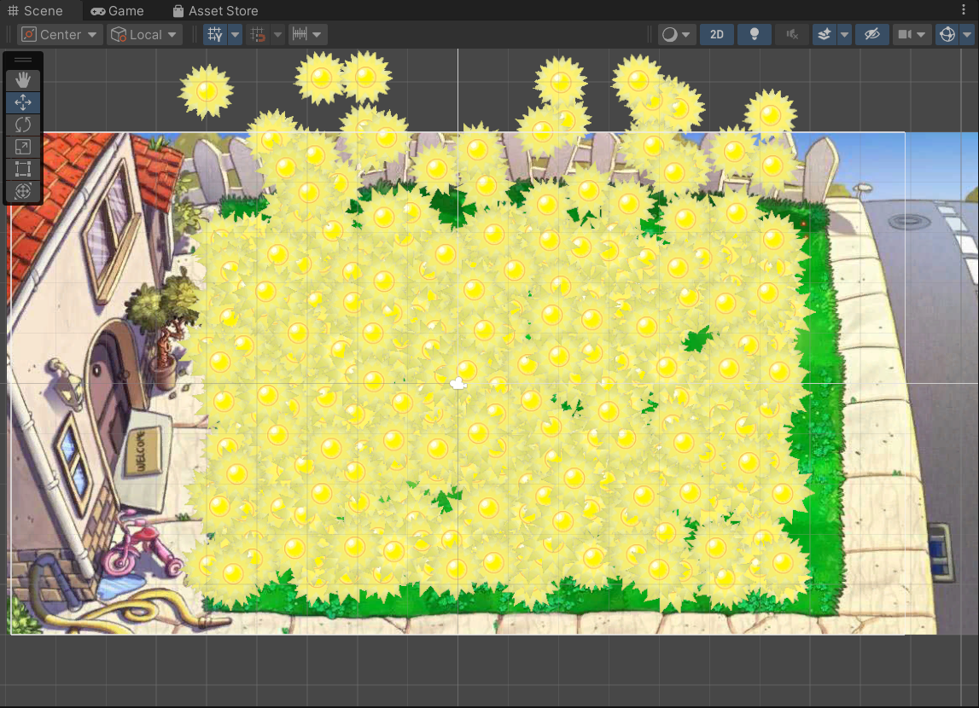
Task: Toggle scene visibility eye icon
Action: tap(871, 35)
